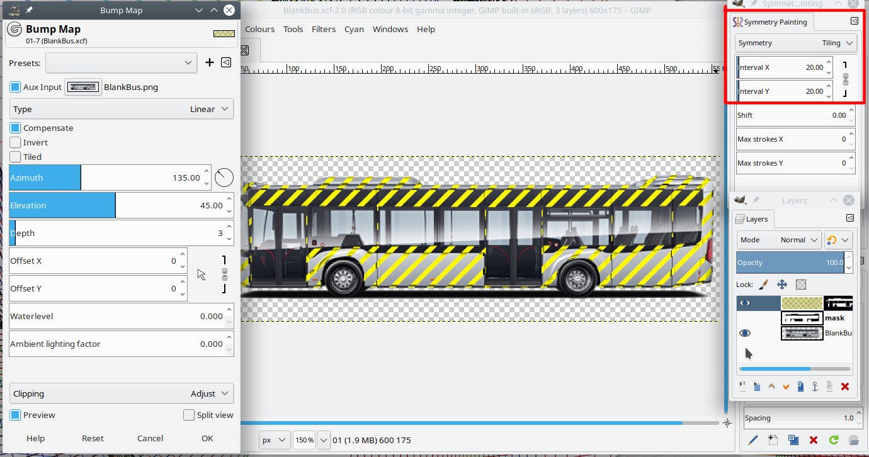Click the lock pixels paintbrush icon

pos(763,285)
